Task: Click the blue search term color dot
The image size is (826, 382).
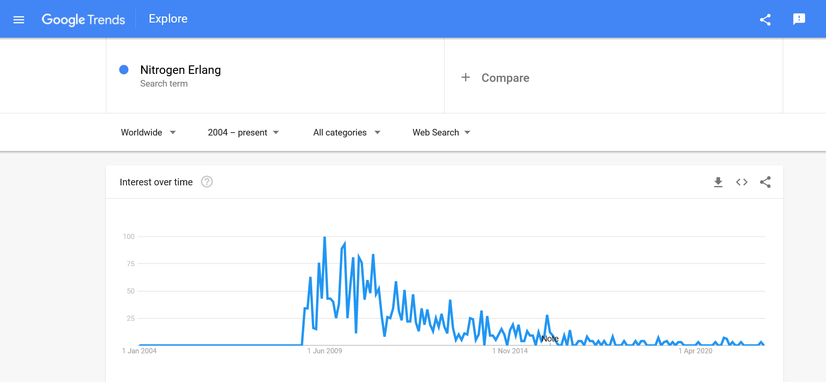Action: [124, 70]
